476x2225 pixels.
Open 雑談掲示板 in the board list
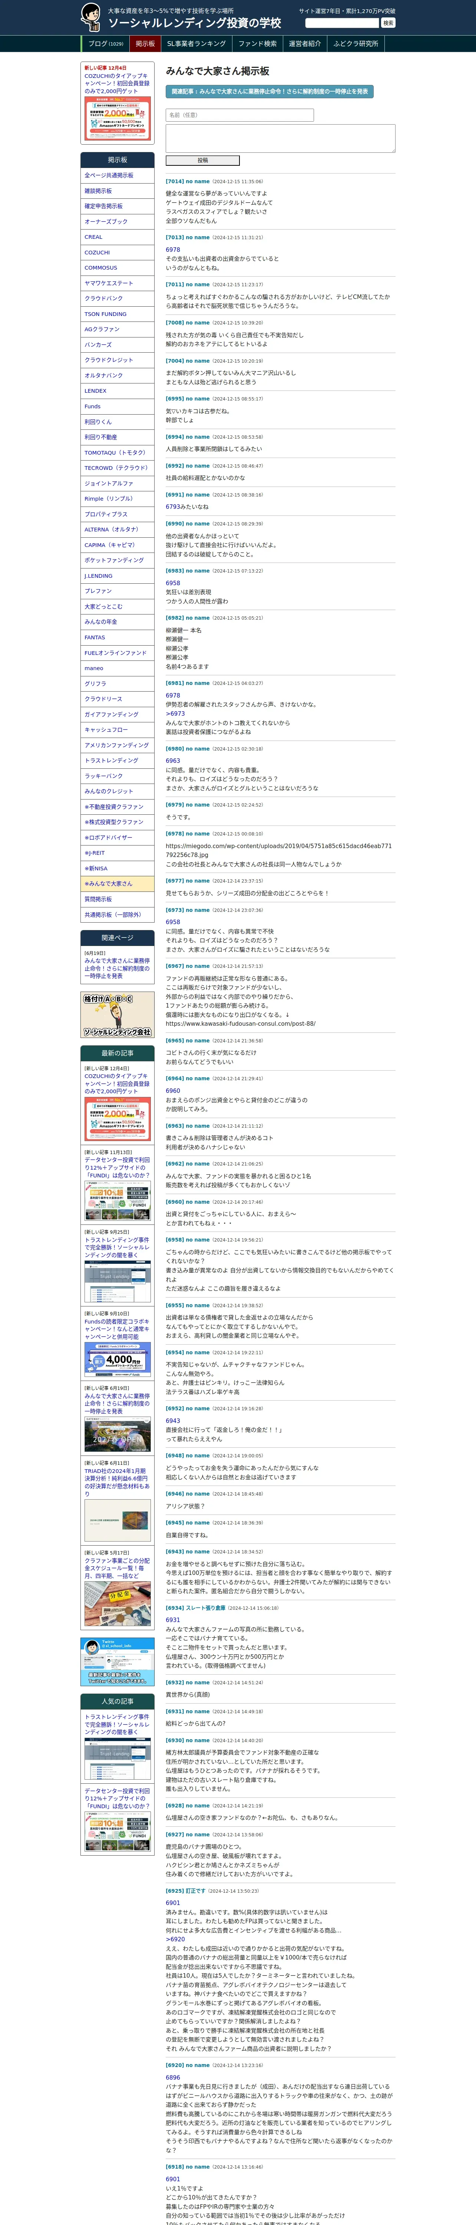point(118,191)
